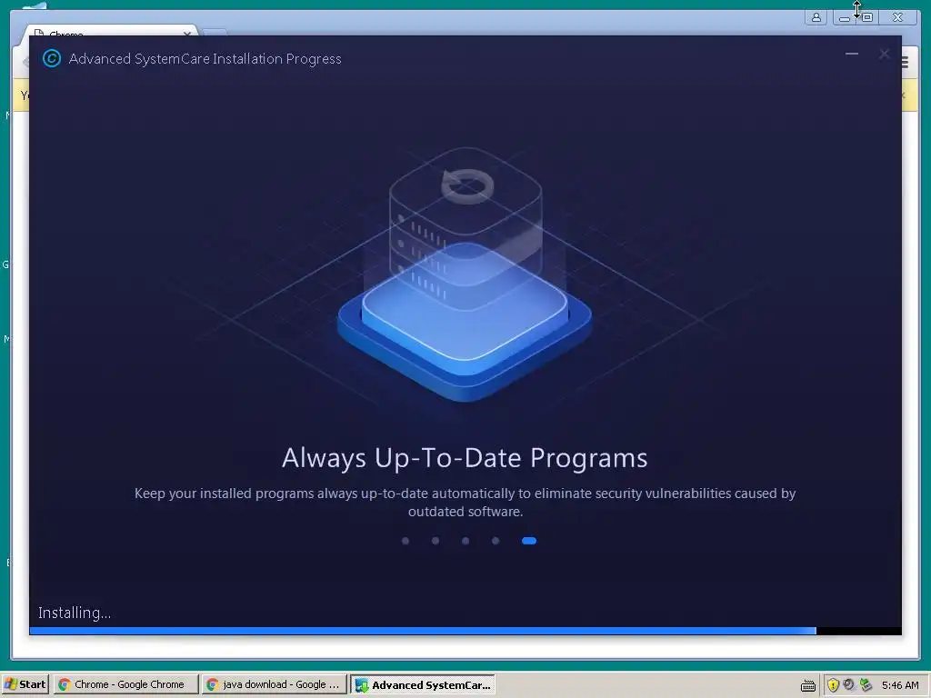Image resolution: width=931 pixels, height=698 pixels.
Task: Click the 5:46 AM taskbar clock
Action: point(900,685)
